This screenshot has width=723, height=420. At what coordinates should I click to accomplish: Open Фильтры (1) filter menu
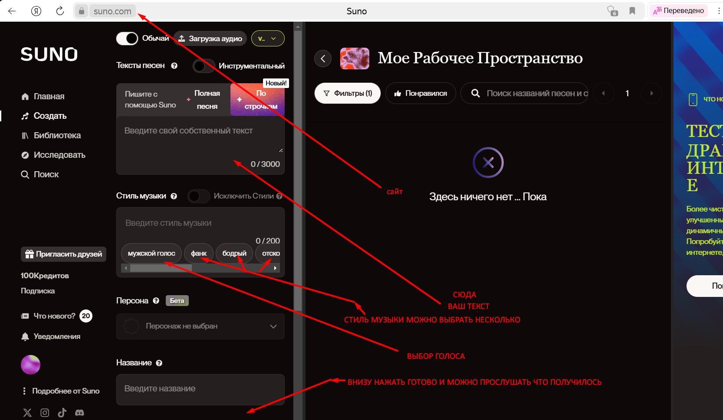[348, 94]
